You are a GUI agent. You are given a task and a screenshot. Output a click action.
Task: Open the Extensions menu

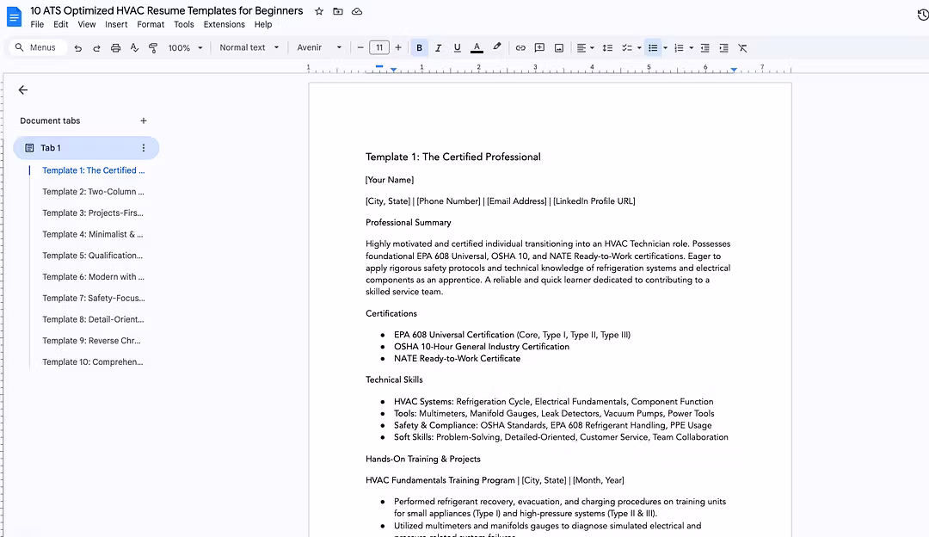point(224,25)
